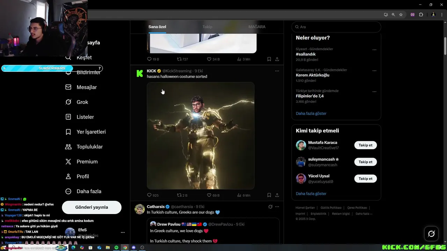Image resolution: width=447 pixels, height=251 pixels.
Task: Like the top post (34 B)
Action: (213, 59)
